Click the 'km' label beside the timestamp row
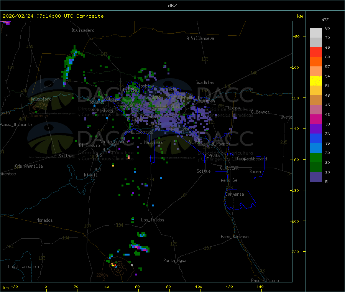 click(300, 16)
